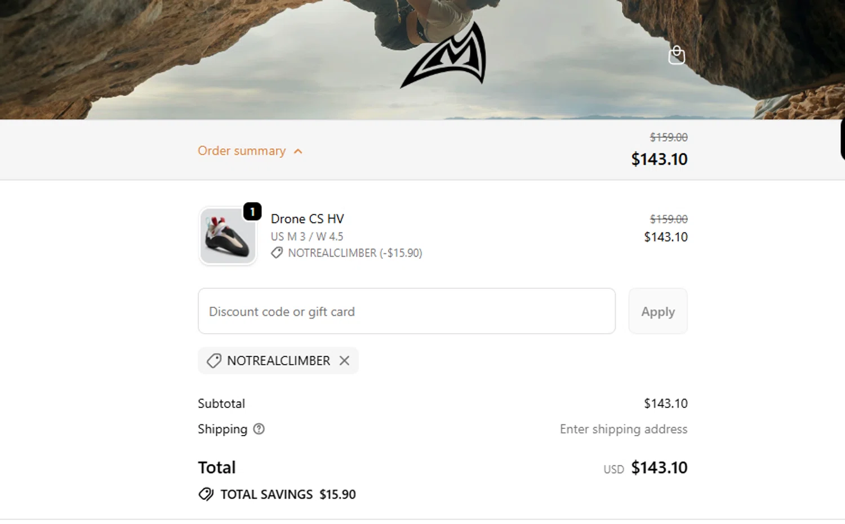This screenshot has height=524, width=845.
Task: Click the Enter shipping address text
Action: pyautogui.click(x=623, y=429)
